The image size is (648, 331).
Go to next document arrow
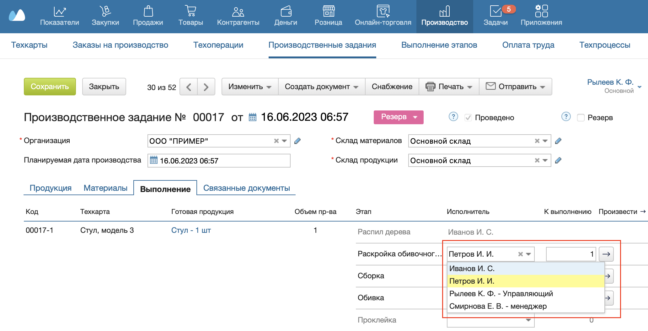206,87
